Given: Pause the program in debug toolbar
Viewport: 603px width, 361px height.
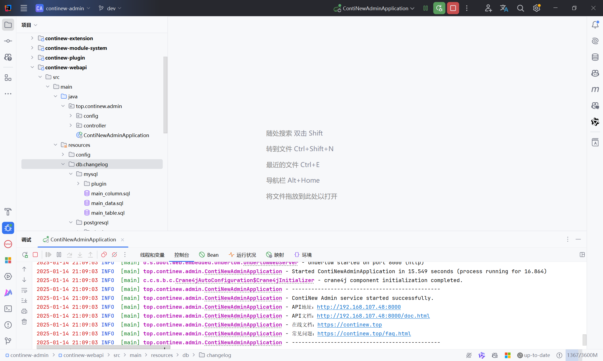Looking at the screenshot, I should coord(59,255).
